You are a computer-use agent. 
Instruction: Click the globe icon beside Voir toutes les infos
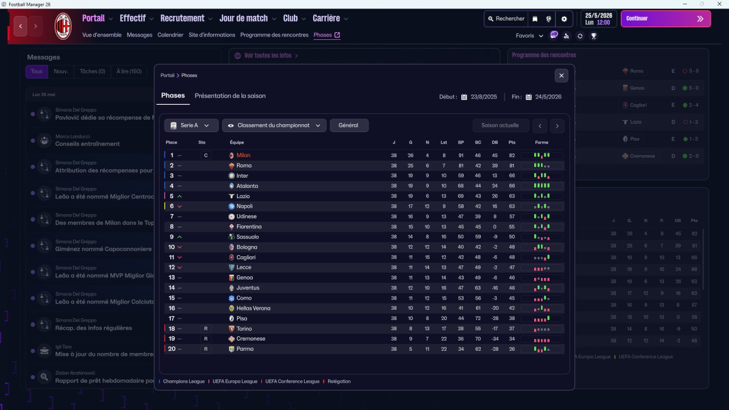pyautogui.click(x=237, y=56)
